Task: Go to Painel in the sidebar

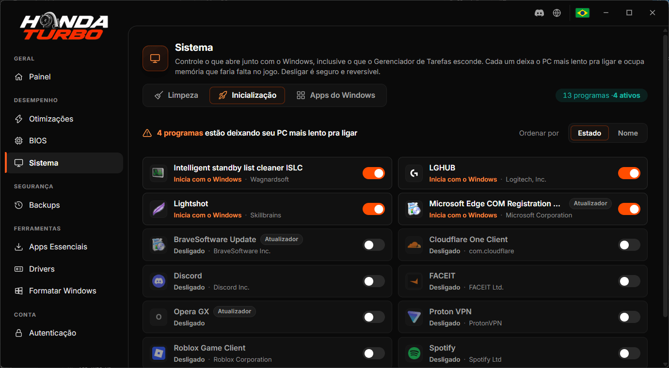Action: [64, 77]
